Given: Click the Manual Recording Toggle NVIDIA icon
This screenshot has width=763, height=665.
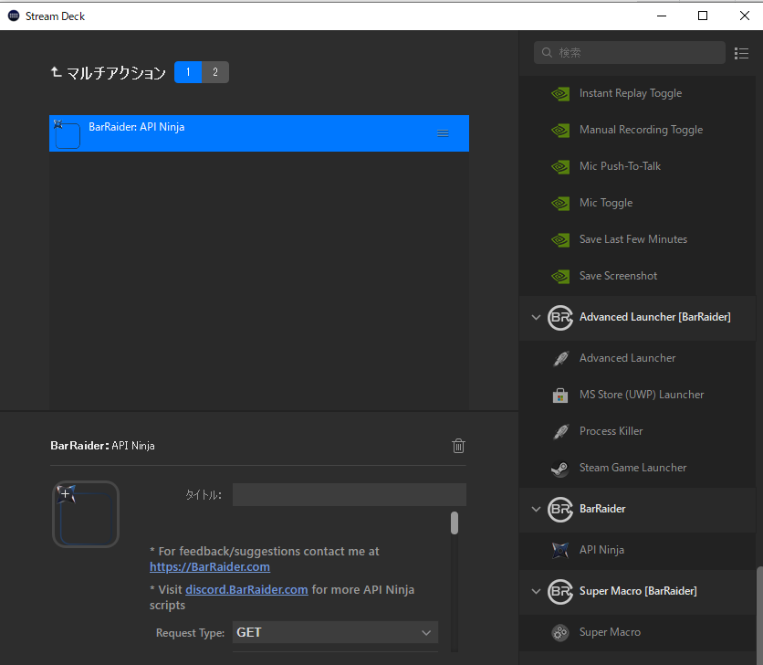Looking at the screenshot, I should point(560,130).
